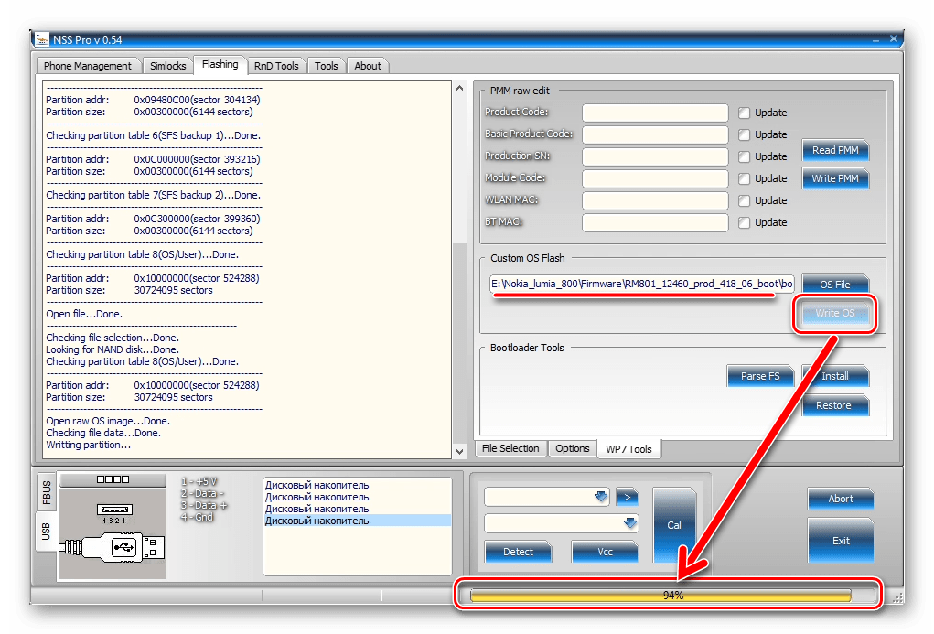The image size is (934, 634).
Task: Tick the Update checkbox for BT MAC
Action: 744,223
